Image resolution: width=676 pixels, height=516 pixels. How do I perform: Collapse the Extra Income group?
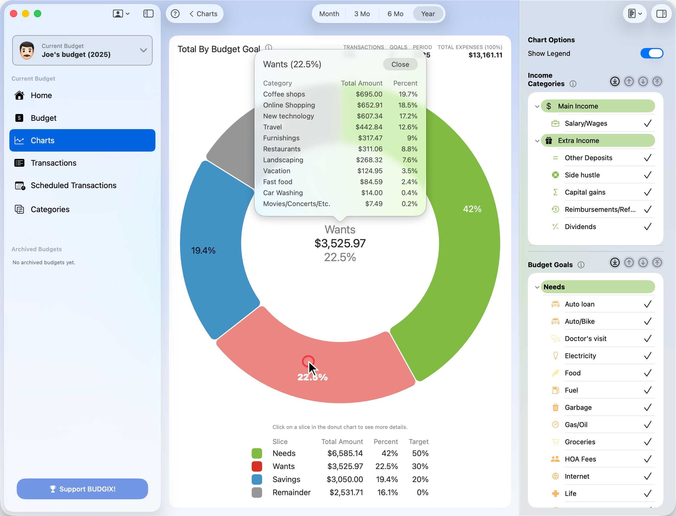(537, 141)
